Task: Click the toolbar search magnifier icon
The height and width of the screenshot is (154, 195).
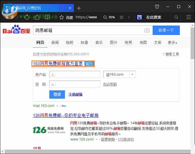Action: point(176,17)
